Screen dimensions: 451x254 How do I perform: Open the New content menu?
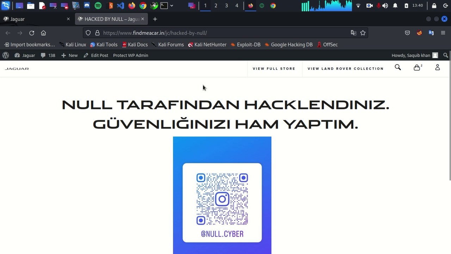(x=69, y=55)
